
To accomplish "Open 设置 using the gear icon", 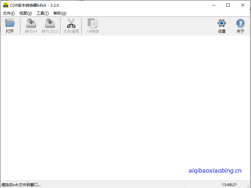I will (222, 23).
